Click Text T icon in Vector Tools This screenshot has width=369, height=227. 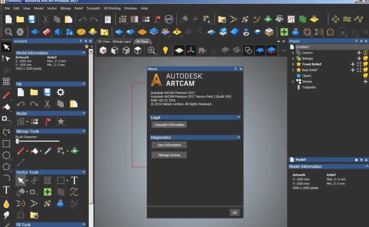coord(74,181)
